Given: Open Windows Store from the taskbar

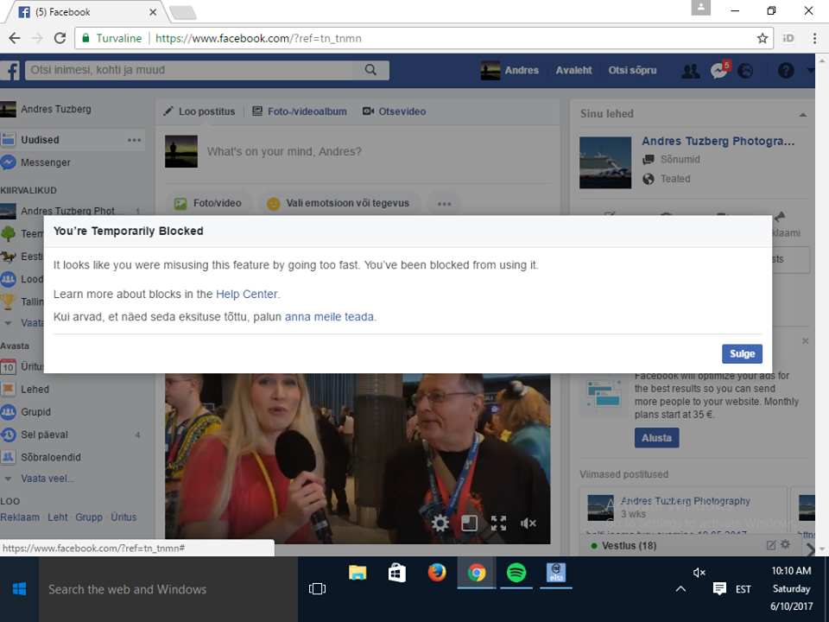Looking at the screenshot, I should coord(397,573).
